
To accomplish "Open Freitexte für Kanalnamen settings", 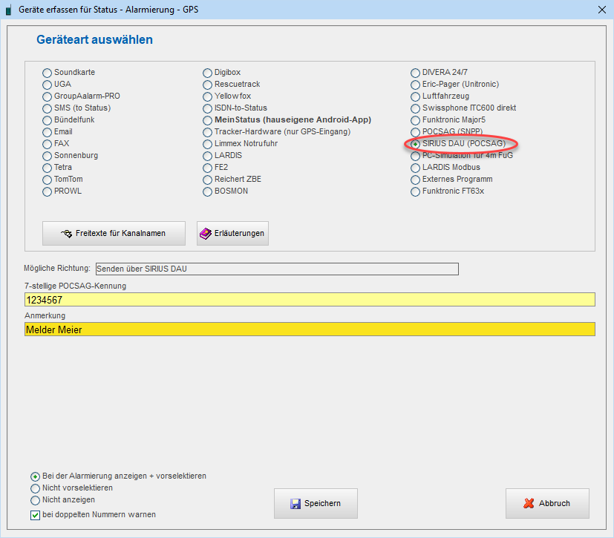I will tap(114, 233).
